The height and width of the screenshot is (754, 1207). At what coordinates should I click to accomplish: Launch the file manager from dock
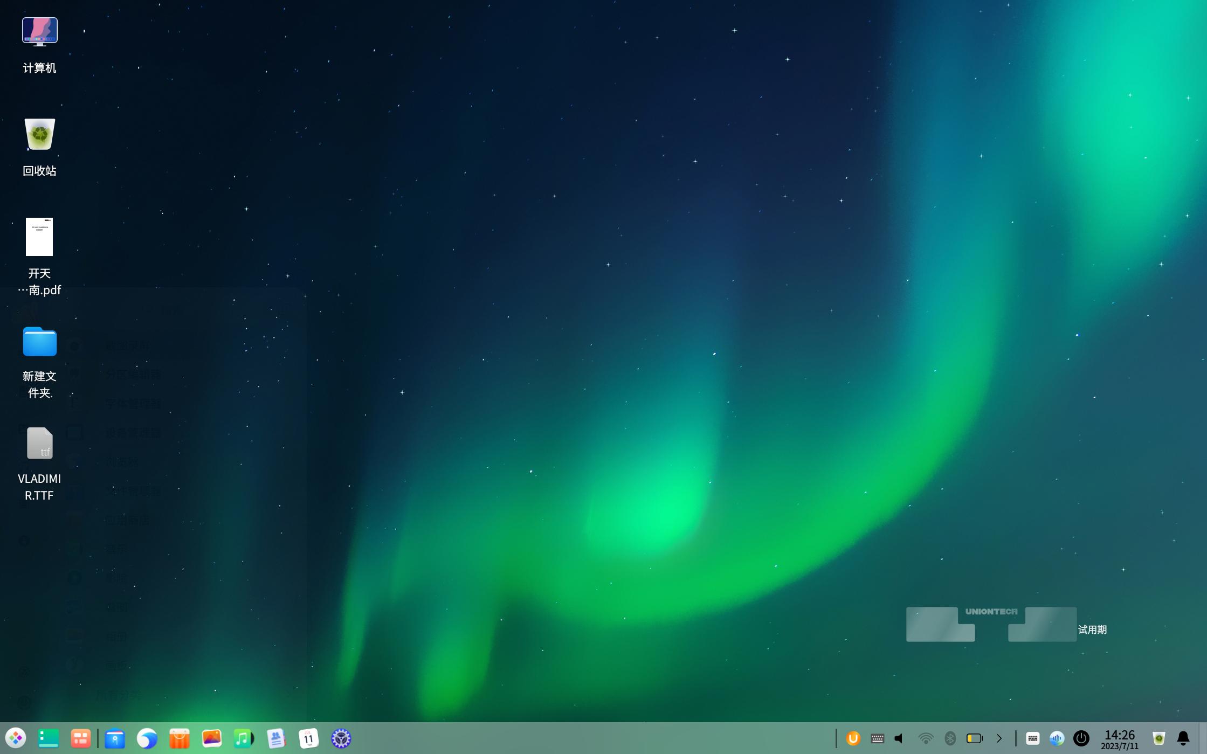coord(115,738)
